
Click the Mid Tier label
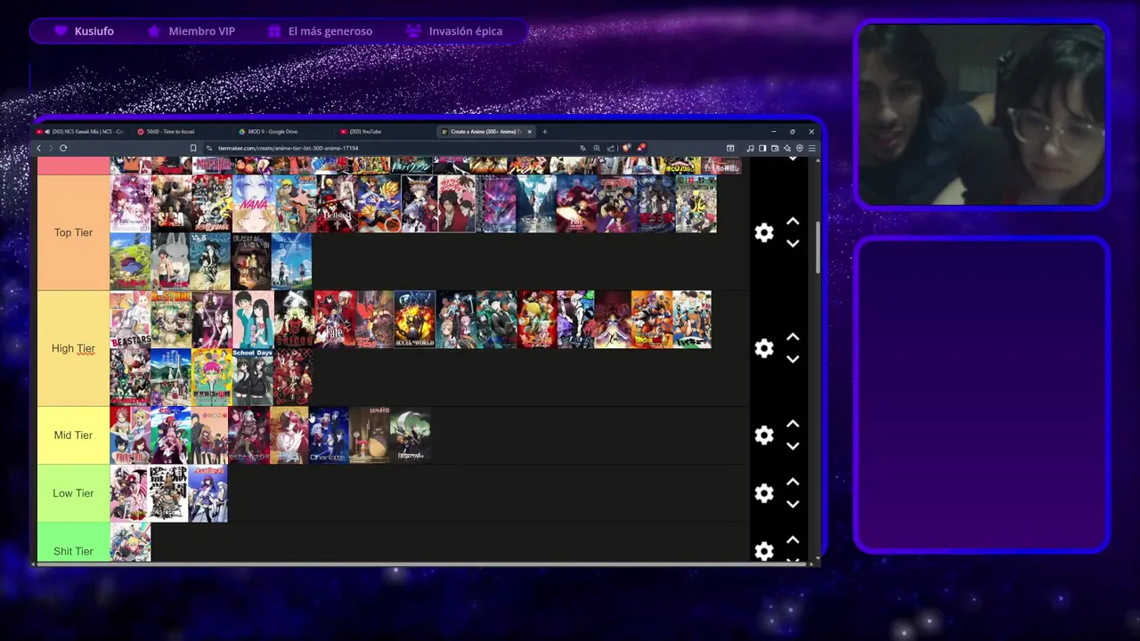73,435
